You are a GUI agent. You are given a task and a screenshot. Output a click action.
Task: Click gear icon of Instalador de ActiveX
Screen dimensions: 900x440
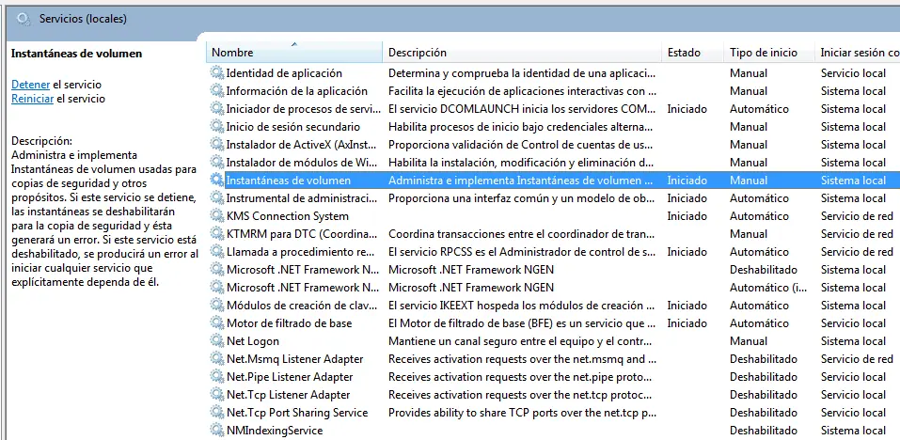(x=217, y=144)
